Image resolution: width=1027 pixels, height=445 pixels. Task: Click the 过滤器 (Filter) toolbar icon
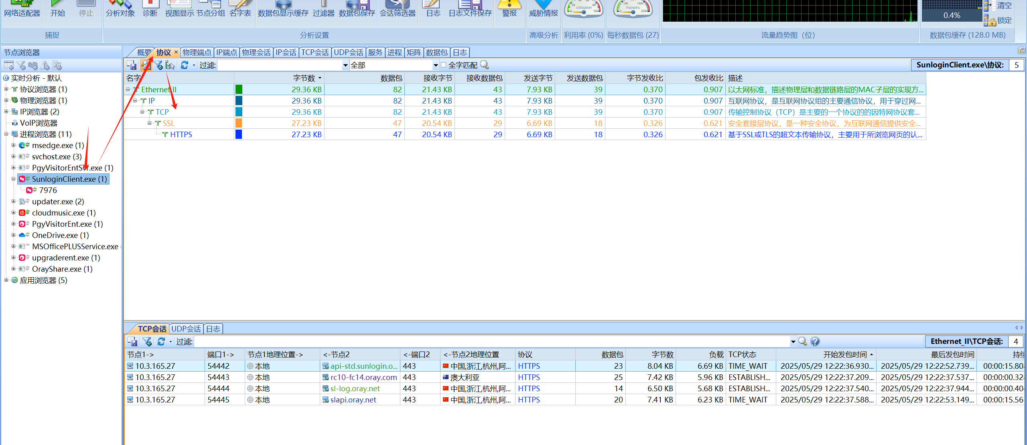[x=323, y=9]
